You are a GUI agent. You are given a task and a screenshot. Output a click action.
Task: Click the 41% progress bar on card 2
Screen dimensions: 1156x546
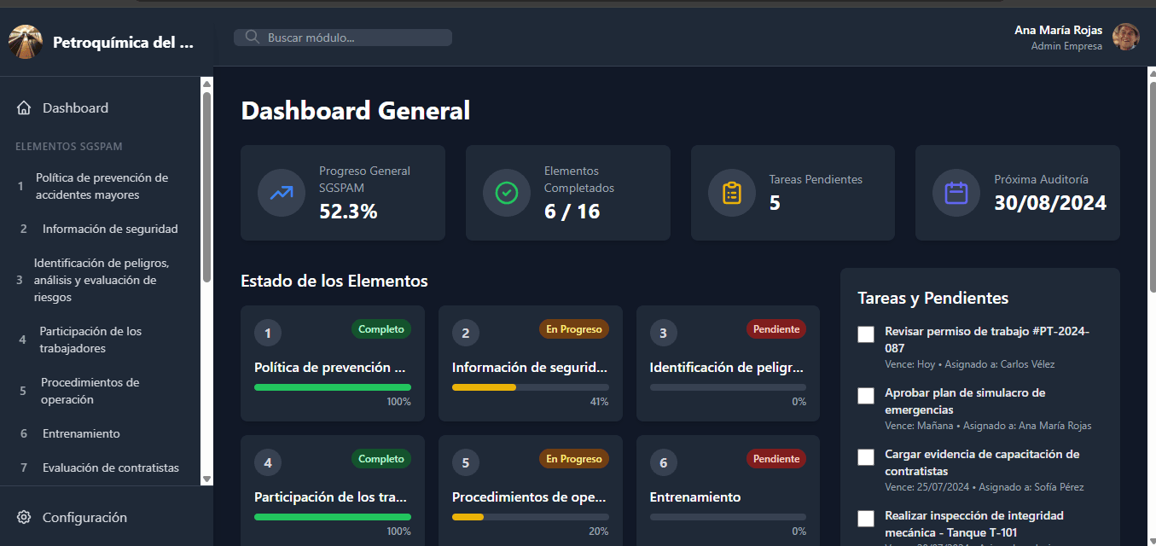click(531, 387)
